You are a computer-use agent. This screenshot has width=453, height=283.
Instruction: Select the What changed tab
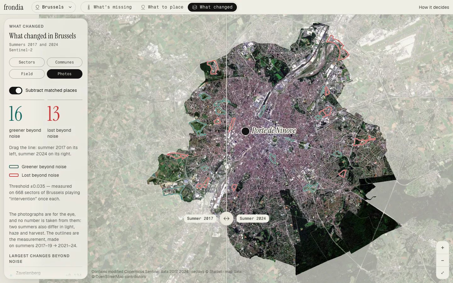(x=212, y=7)
